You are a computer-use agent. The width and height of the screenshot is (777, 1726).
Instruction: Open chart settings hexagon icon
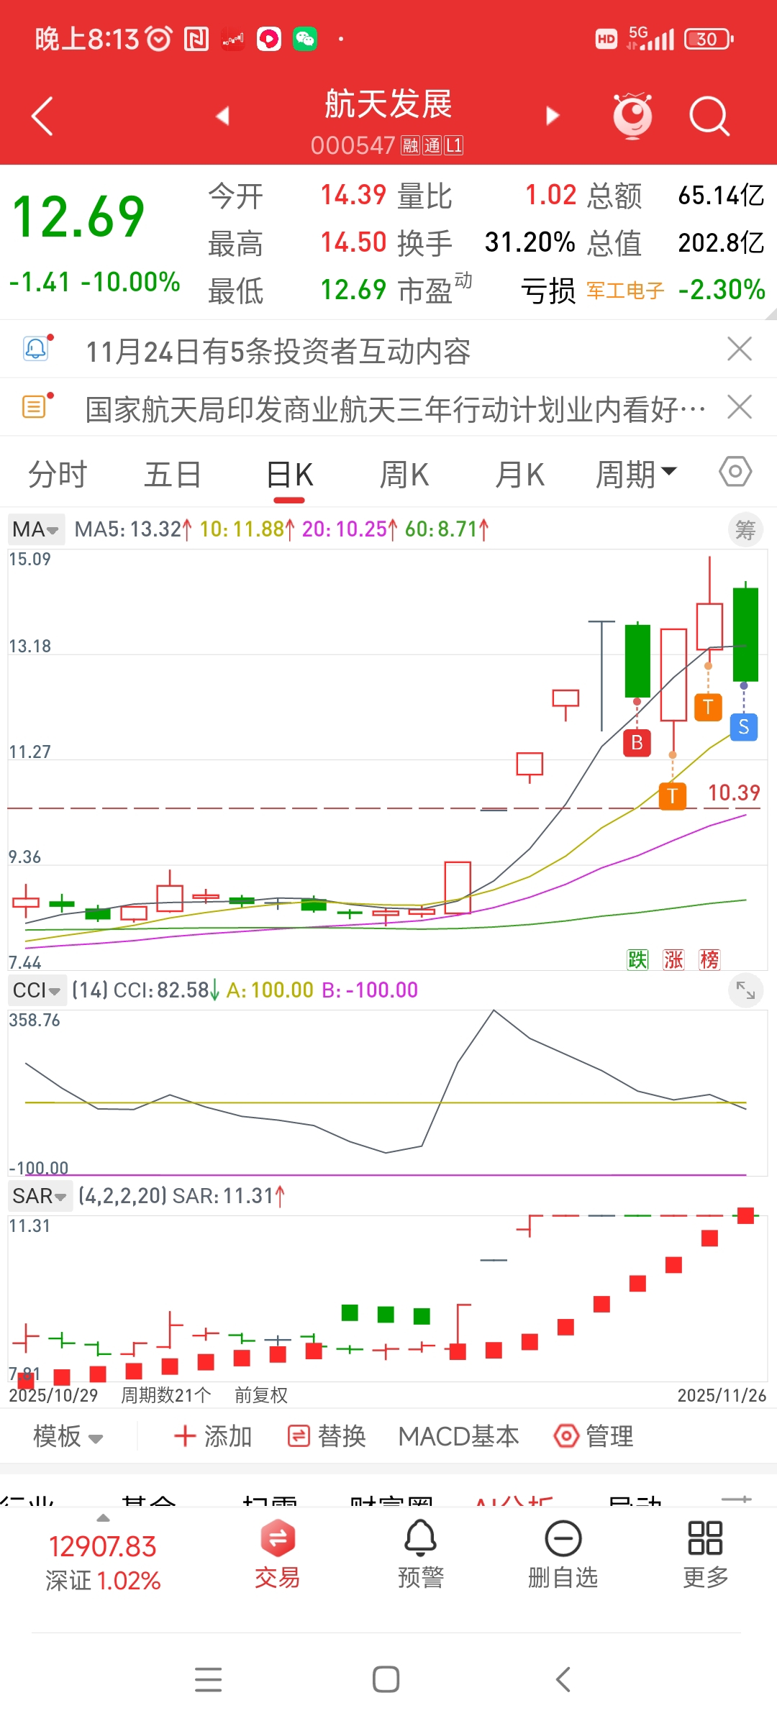(x=735, y=472)
